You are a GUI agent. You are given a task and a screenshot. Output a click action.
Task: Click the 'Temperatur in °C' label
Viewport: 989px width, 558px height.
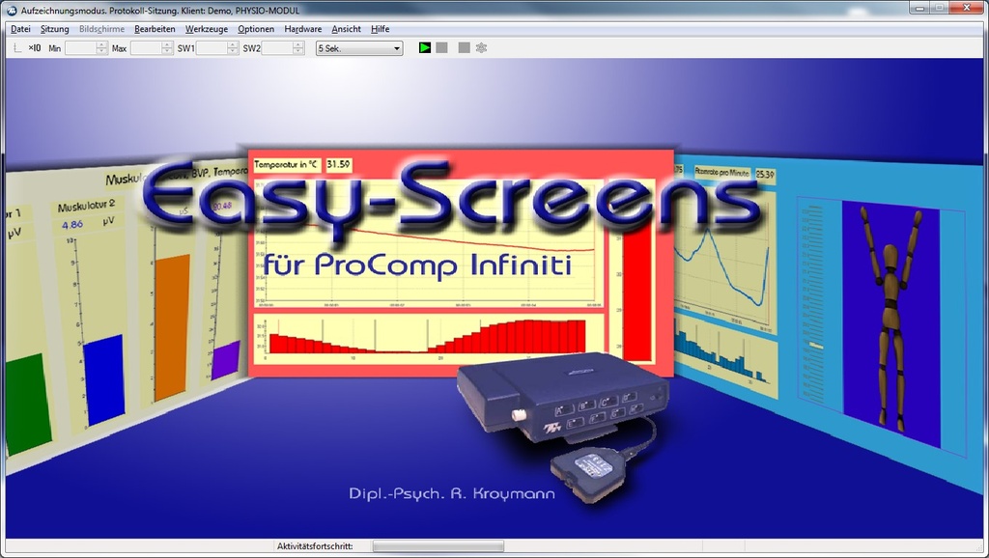point(286,164)
